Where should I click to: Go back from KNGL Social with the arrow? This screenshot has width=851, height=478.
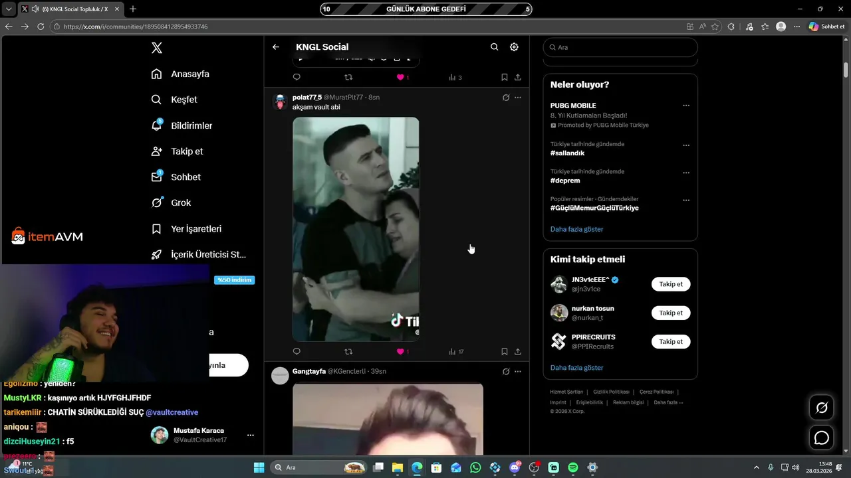point(276,47)
